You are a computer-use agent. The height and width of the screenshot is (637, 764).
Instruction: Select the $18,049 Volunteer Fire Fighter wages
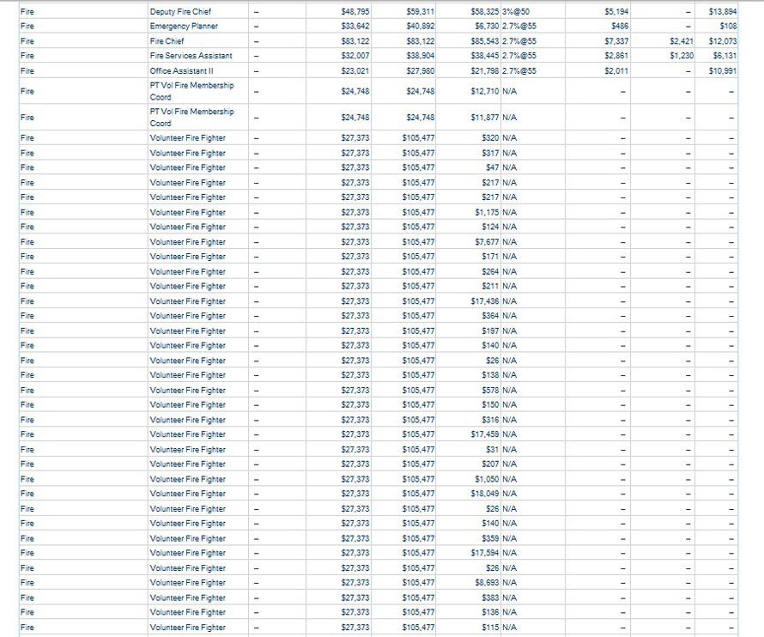pyautogui.click(x=485, y=494)
